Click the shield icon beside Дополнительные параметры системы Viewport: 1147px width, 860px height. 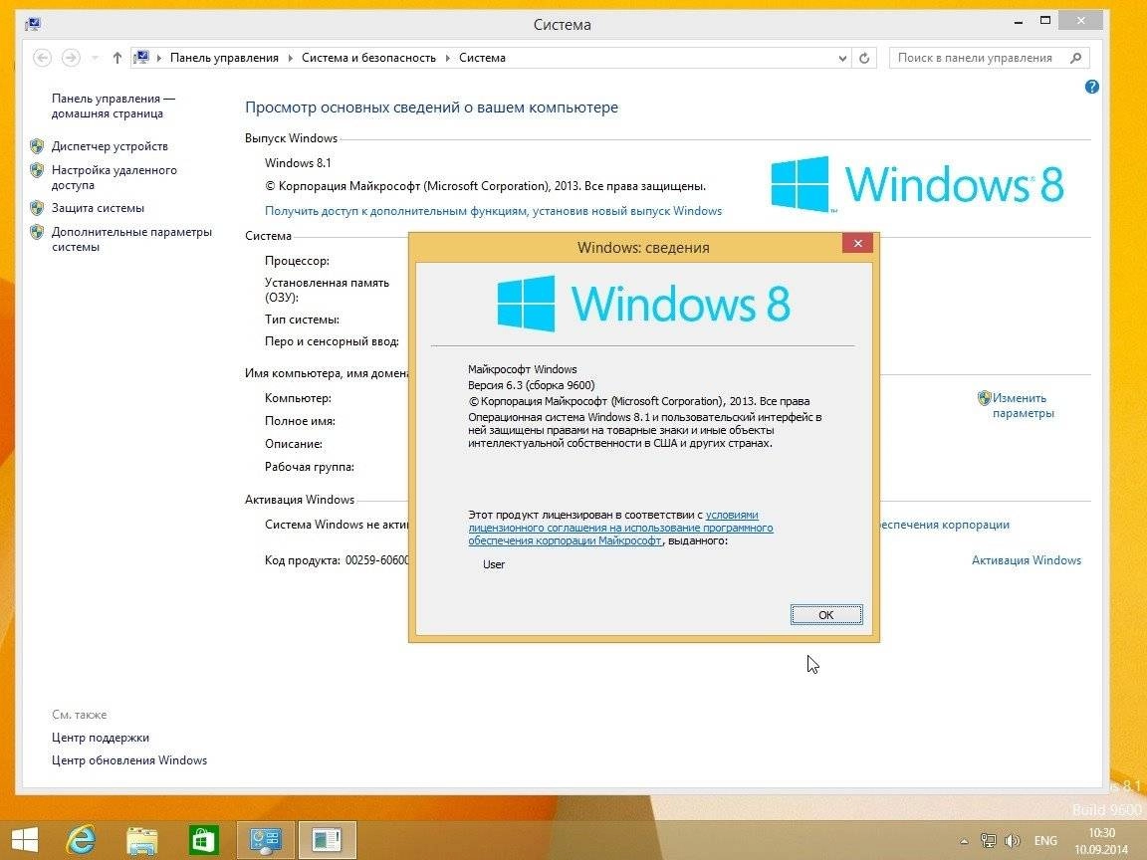tap(37, 233)
